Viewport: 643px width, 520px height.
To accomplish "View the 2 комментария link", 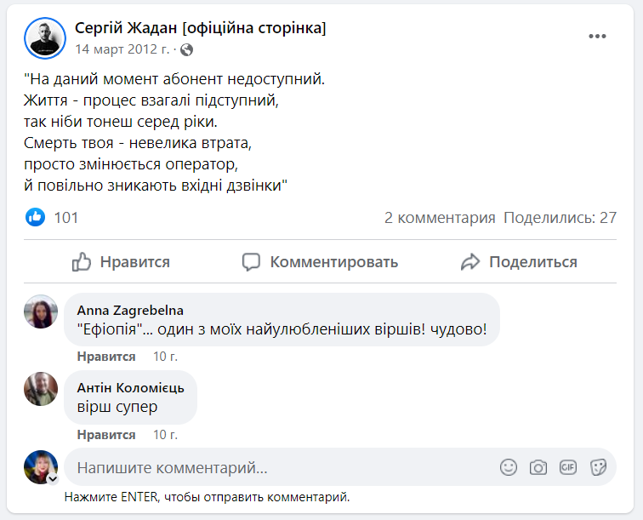I will pyautogui.click(x=440, y=218).
